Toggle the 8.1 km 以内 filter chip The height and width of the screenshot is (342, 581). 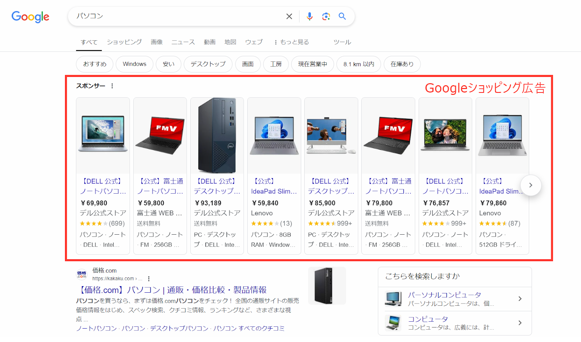[x=359, y=64]
